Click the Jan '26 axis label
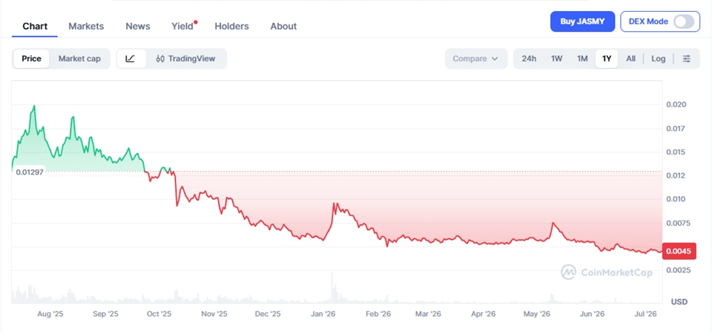712x333 pixels. click(x=324, y=314)
